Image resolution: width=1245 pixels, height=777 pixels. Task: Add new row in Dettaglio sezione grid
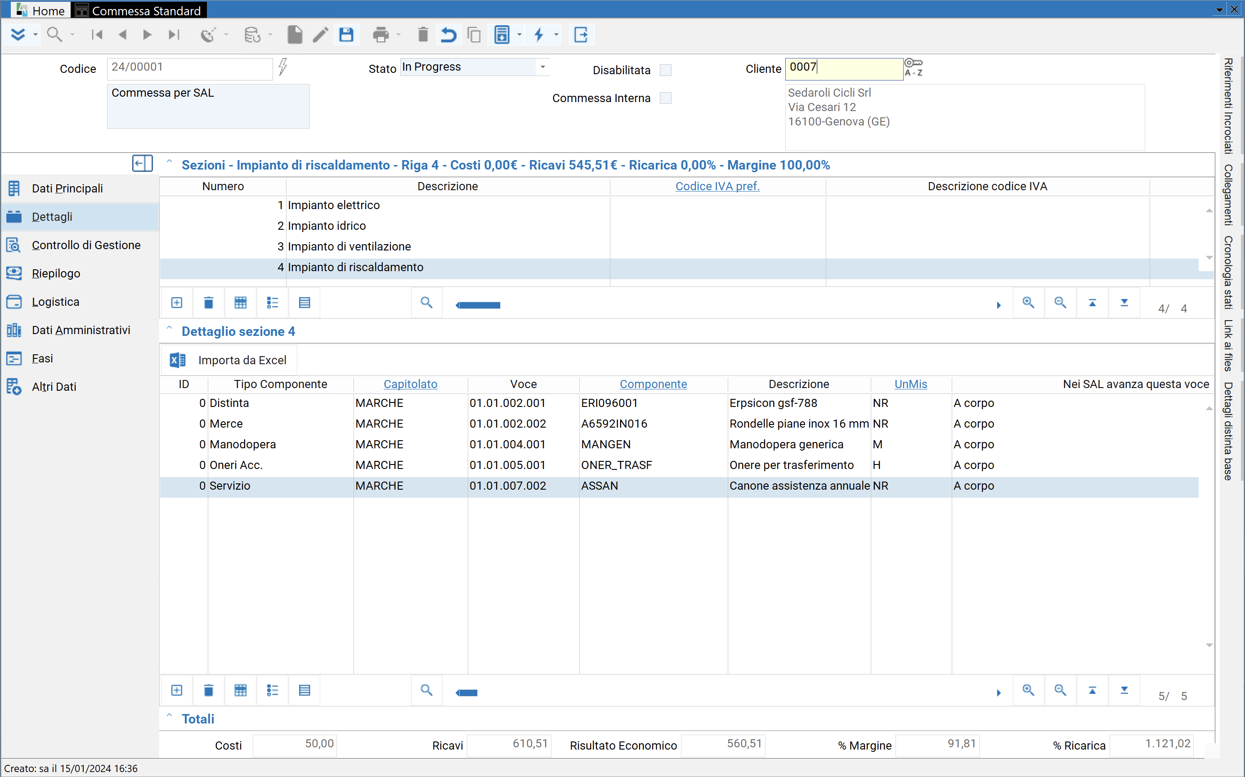[177, 690]
